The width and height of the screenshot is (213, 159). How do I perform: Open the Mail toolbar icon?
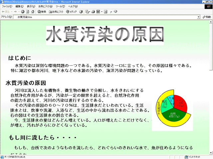coord(87,12)
